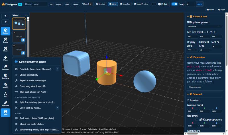The image size is (228, 135).
Task: Click the Print tool in sidebar
Action: click(5, 113)
